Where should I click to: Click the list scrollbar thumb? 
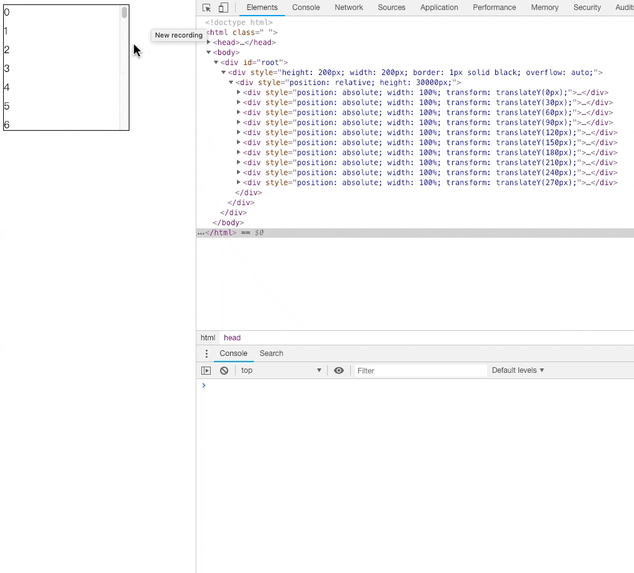click(x=124, y=12)
